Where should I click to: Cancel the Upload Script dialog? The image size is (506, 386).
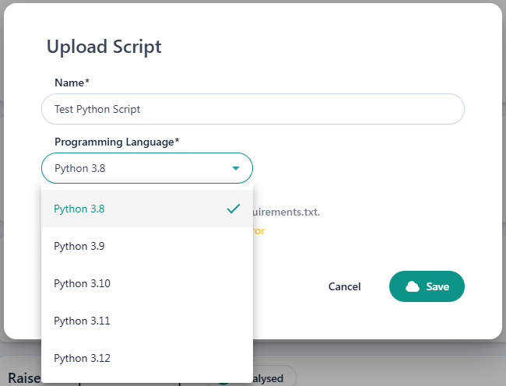pyautogui.click(x=344, y=286)
